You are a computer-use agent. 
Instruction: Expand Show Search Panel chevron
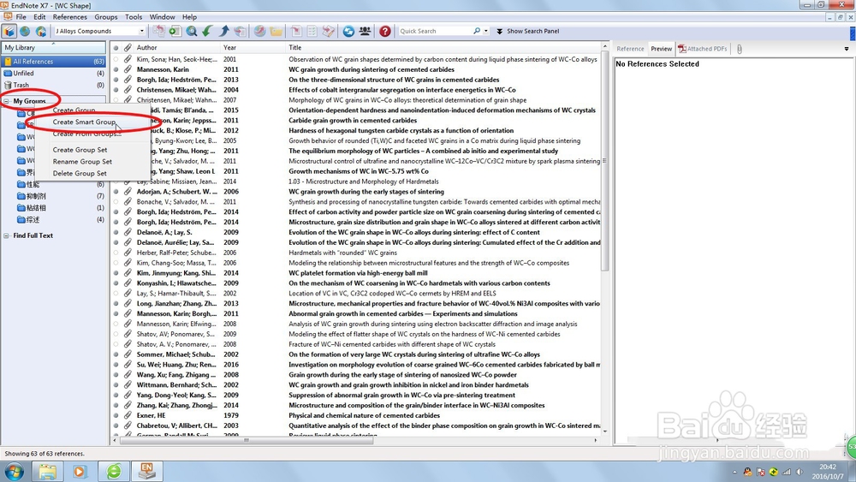500,31
